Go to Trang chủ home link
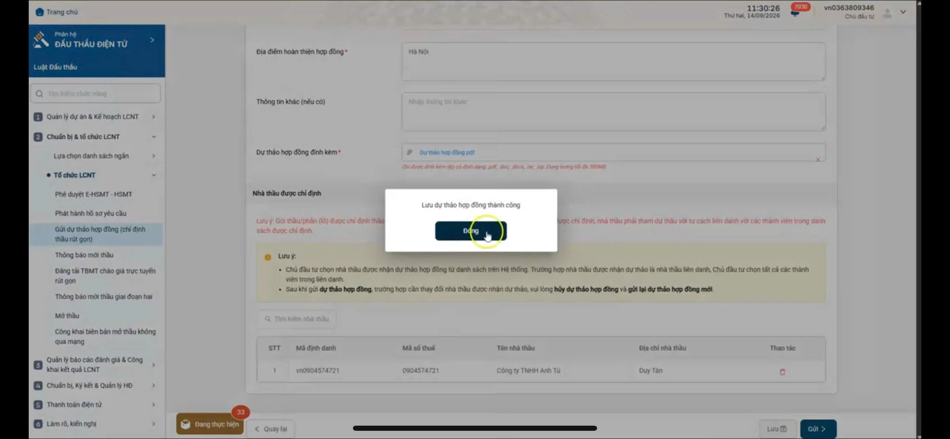This screenshot has width=950, height=439. pyautogui.click(x=62, y=12)
